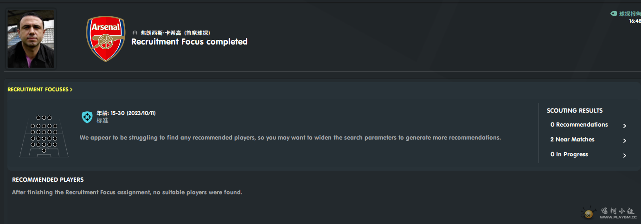Image resolution: width=641 pixels, height=224 pixels.
Task: Click the orange watermark logo in the corner
Action: (588, 213)
